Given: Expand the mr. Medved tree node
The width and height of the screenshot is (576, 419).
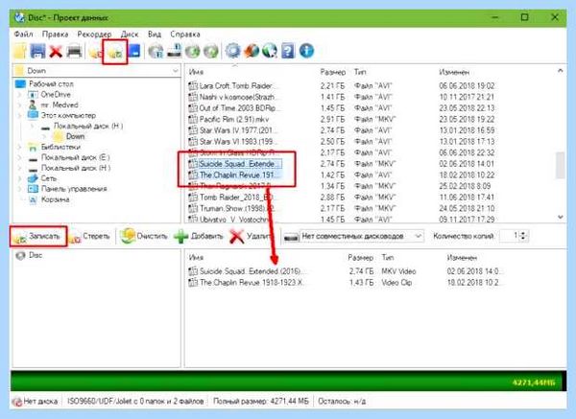Looking at the screenshot, I should click(x=20, y=105).
